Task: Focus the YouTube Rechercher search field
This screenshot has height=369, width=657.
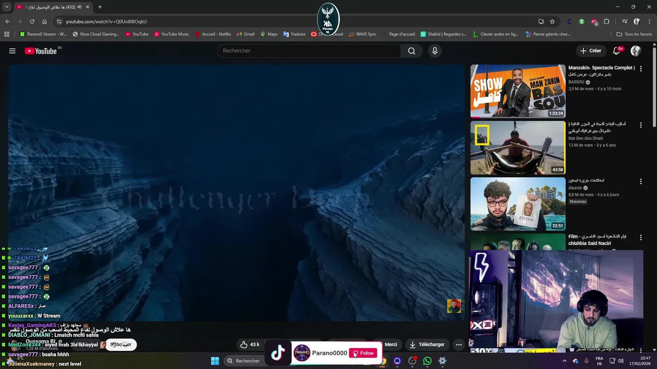Action: (x=310, y=51)
